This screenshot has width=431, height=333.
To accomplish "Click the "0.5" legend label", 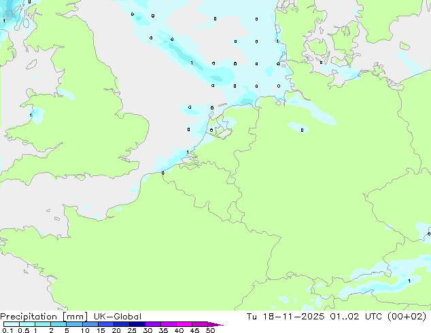I will [24, 330].
